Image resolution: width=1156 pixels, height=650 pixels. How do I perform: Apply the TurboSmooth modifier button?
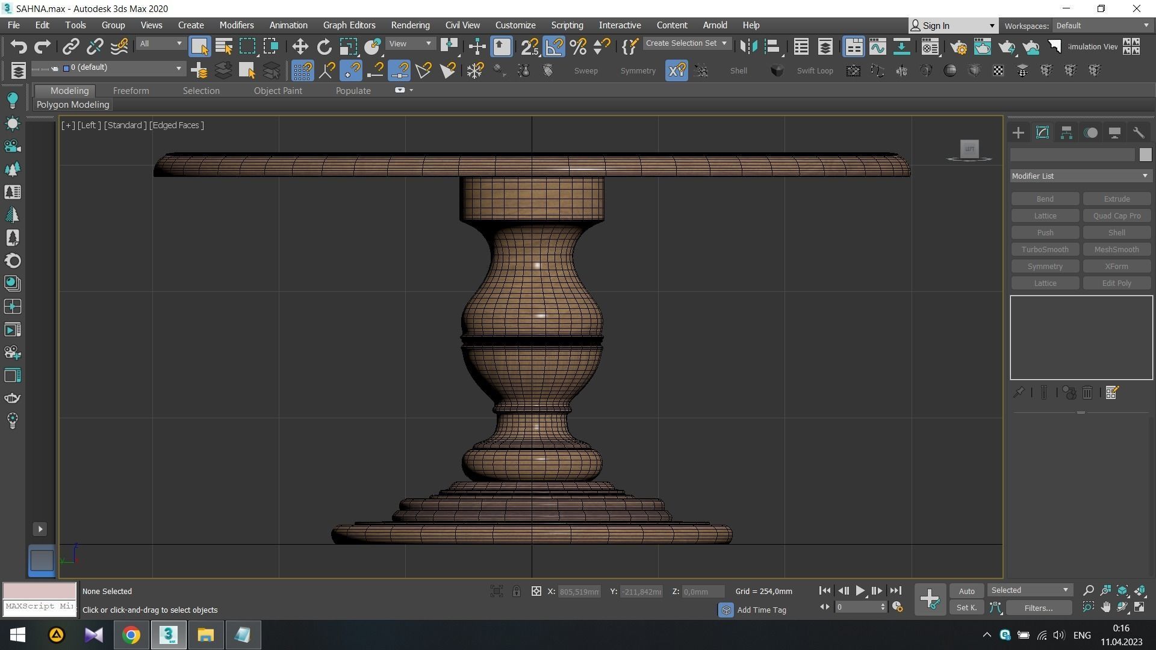[1045, 250]
